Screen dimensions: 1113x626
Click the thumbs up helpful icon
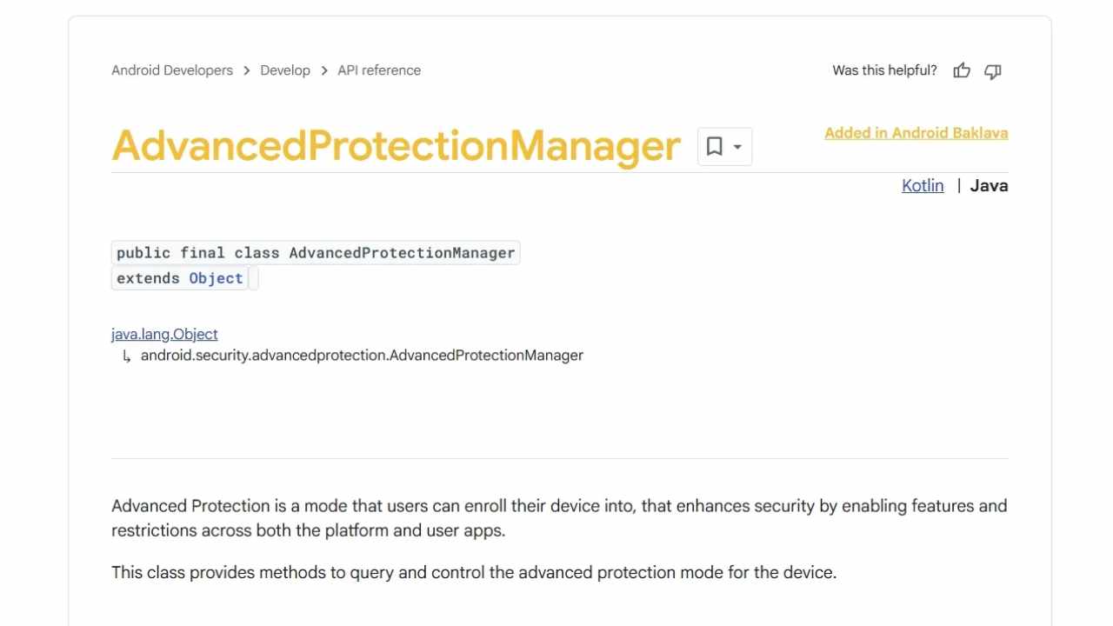[x=961, y=70]
